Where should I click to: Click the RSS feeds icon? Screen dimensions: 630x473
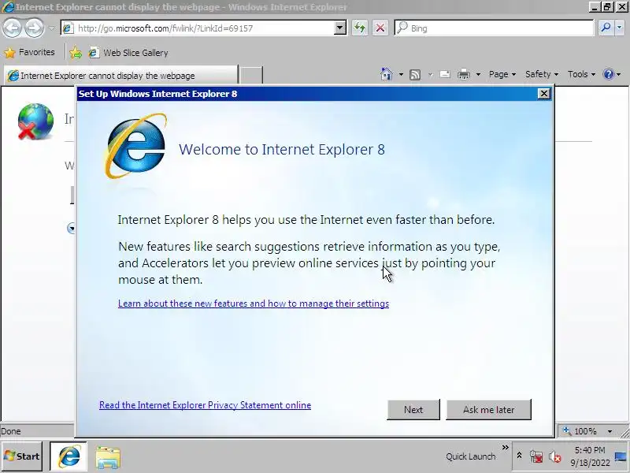coord(415,74)
